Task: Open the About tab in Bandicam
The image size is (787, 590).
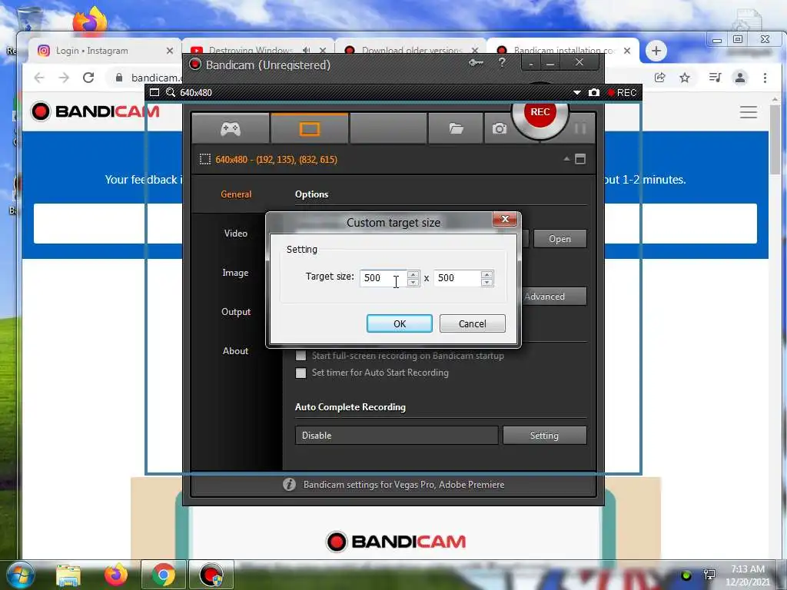Action: [x=235, y=350]
